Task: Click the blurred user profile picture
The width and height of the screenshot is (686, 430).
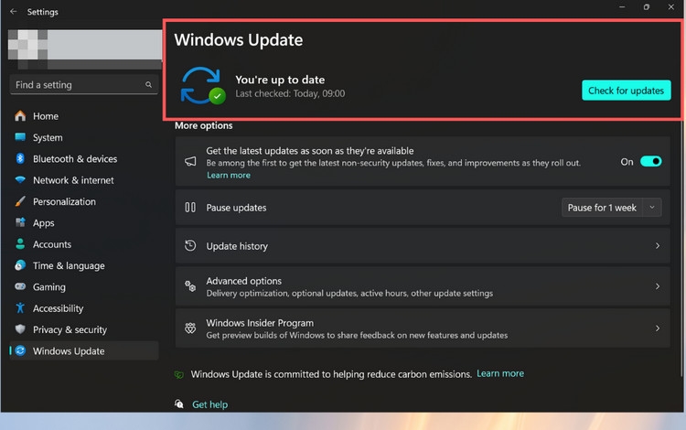Action: (28, 48)
